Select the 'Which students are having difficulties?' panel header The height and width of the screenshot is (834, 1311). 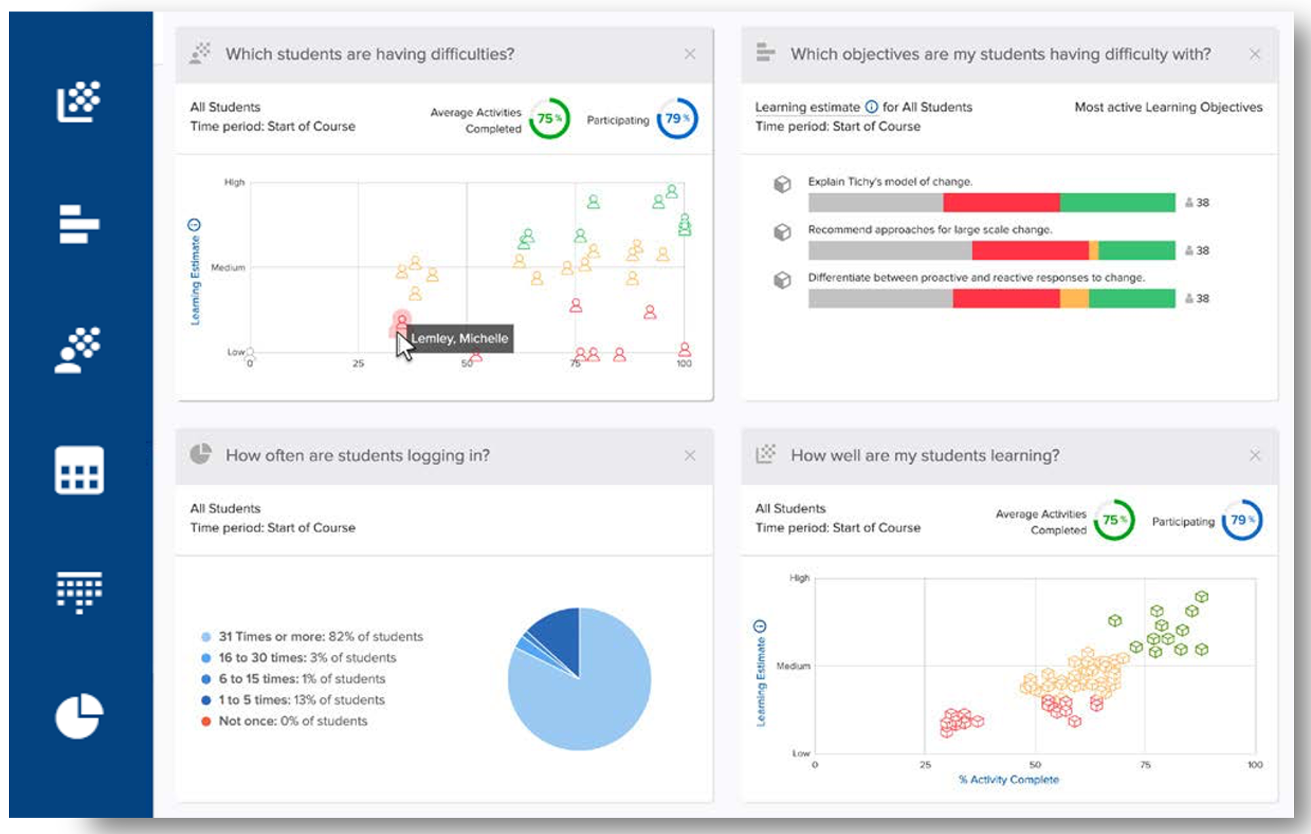click(x=371, y=54)
